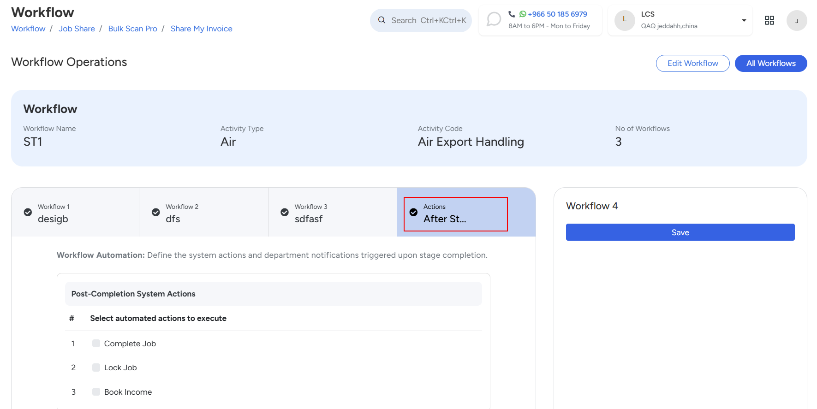Focus the Search Ctrl+K field
Viewport: 817px width, 409px height.
tap(421, 20)
